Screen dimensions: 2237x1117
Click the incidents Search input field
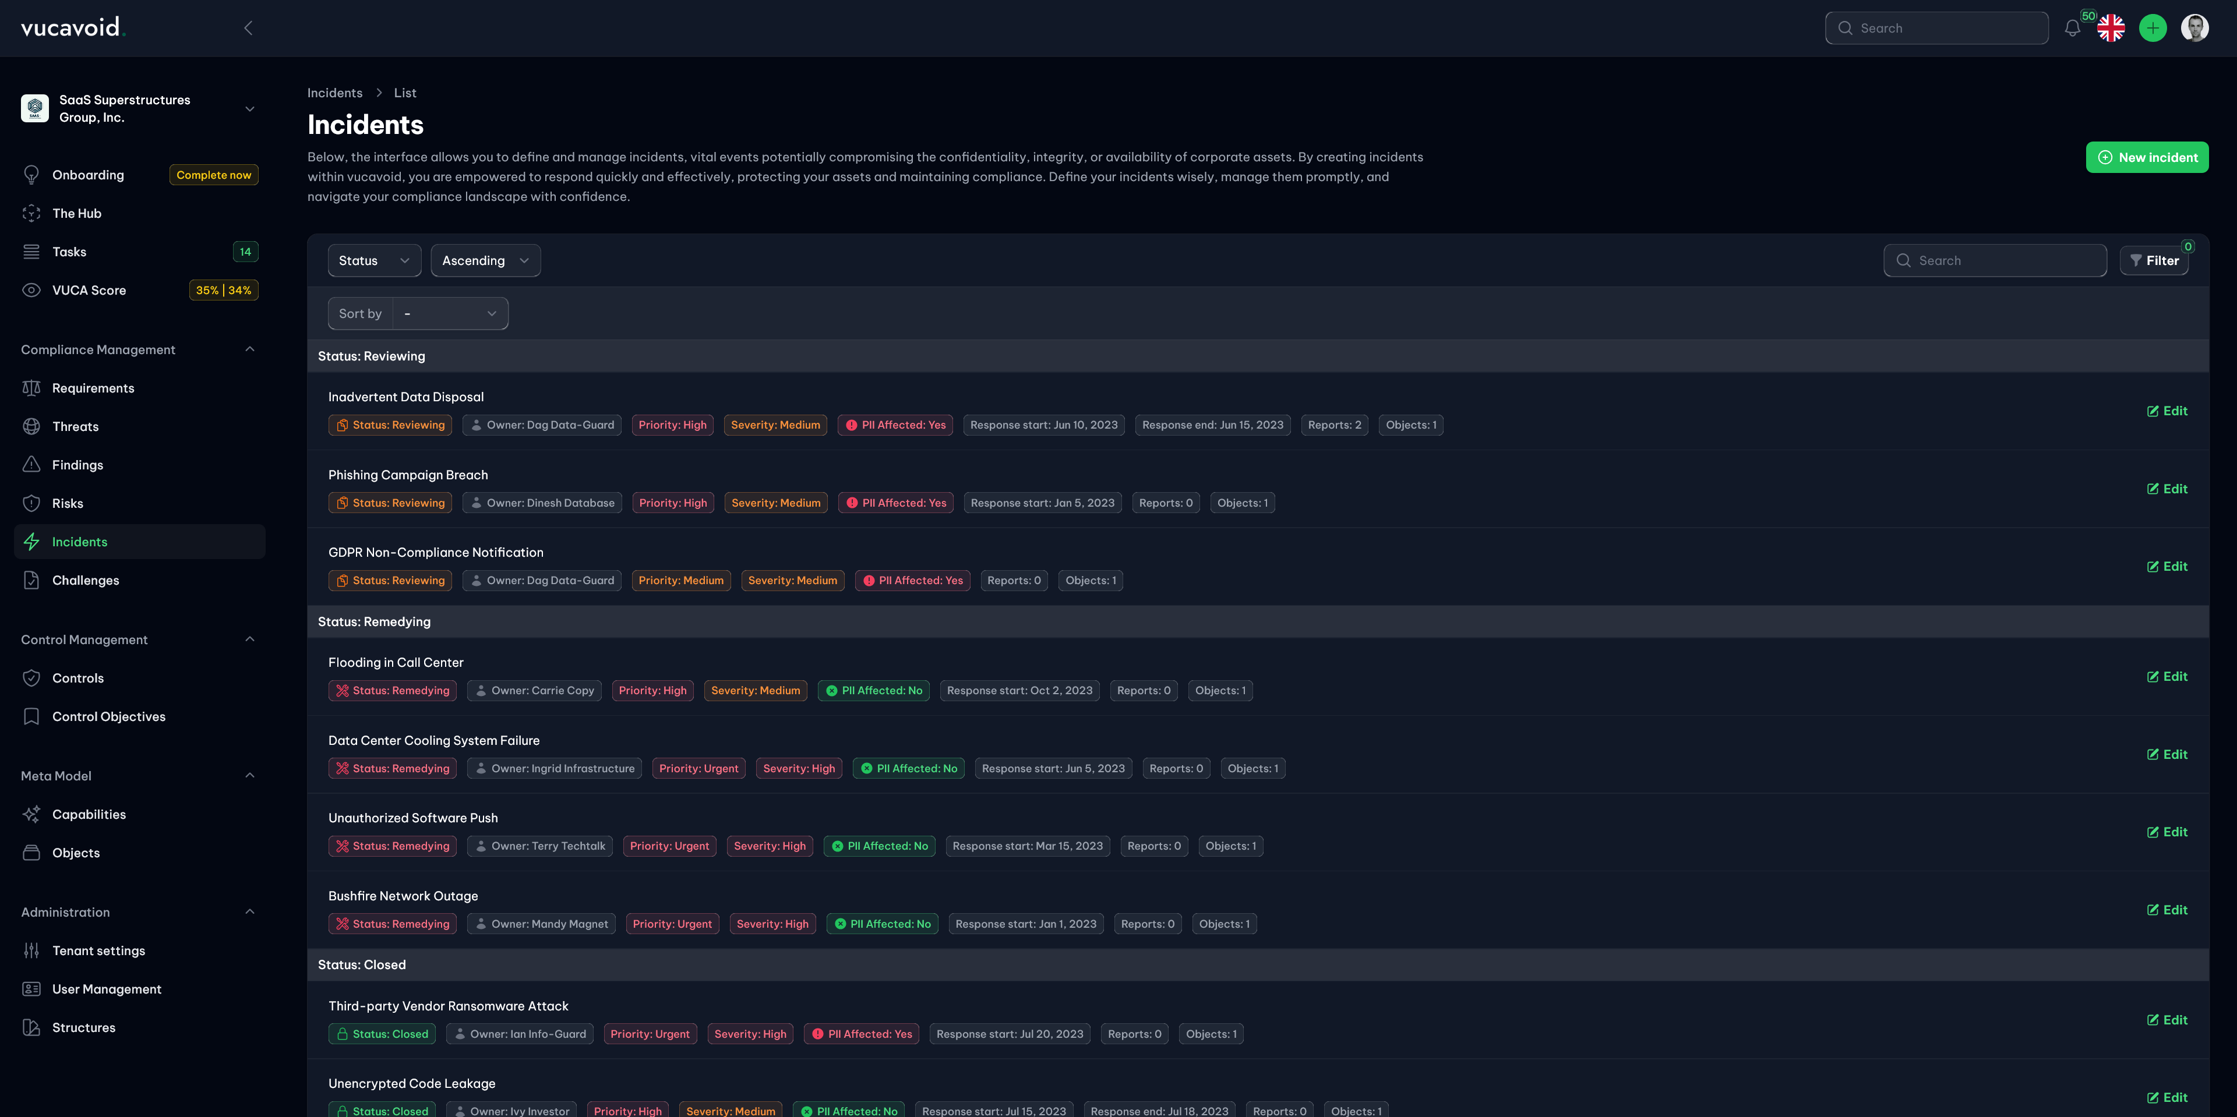coord(1996,260)
